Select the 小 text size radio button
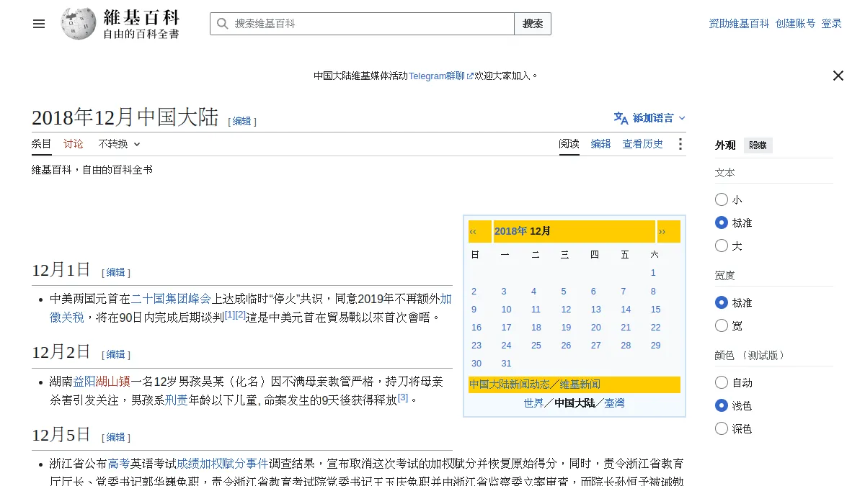Viewport: 865px width, 486px height. click(x=722, y=199)
